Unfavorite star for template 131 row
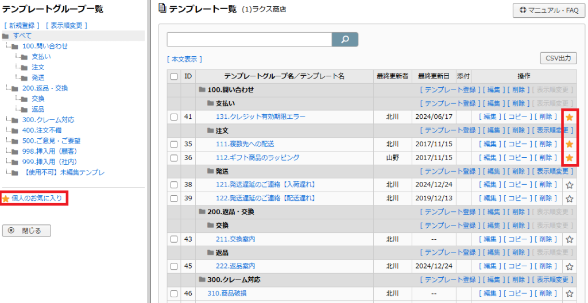The width and height of the screenshot is (588, 303). click(569, 117)
